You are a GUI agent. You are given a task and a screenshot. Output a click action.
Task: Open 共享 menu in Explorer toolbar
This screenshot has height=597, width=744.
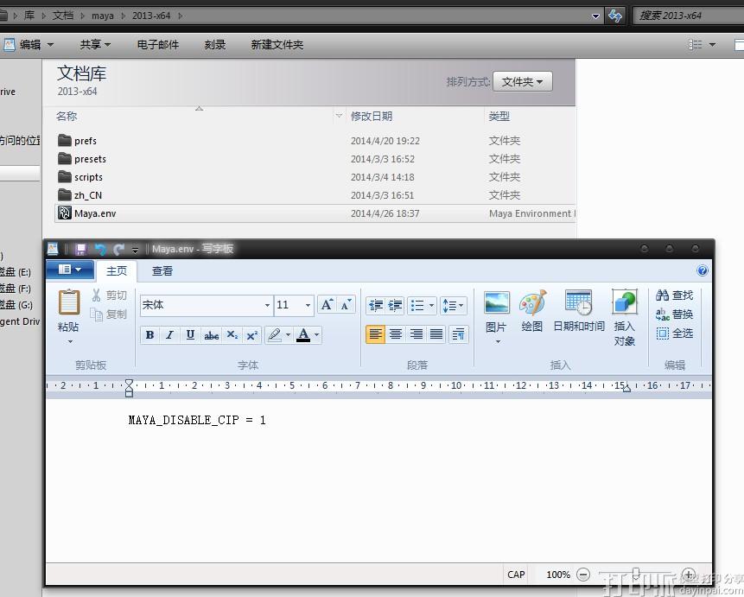pos(95,45)
